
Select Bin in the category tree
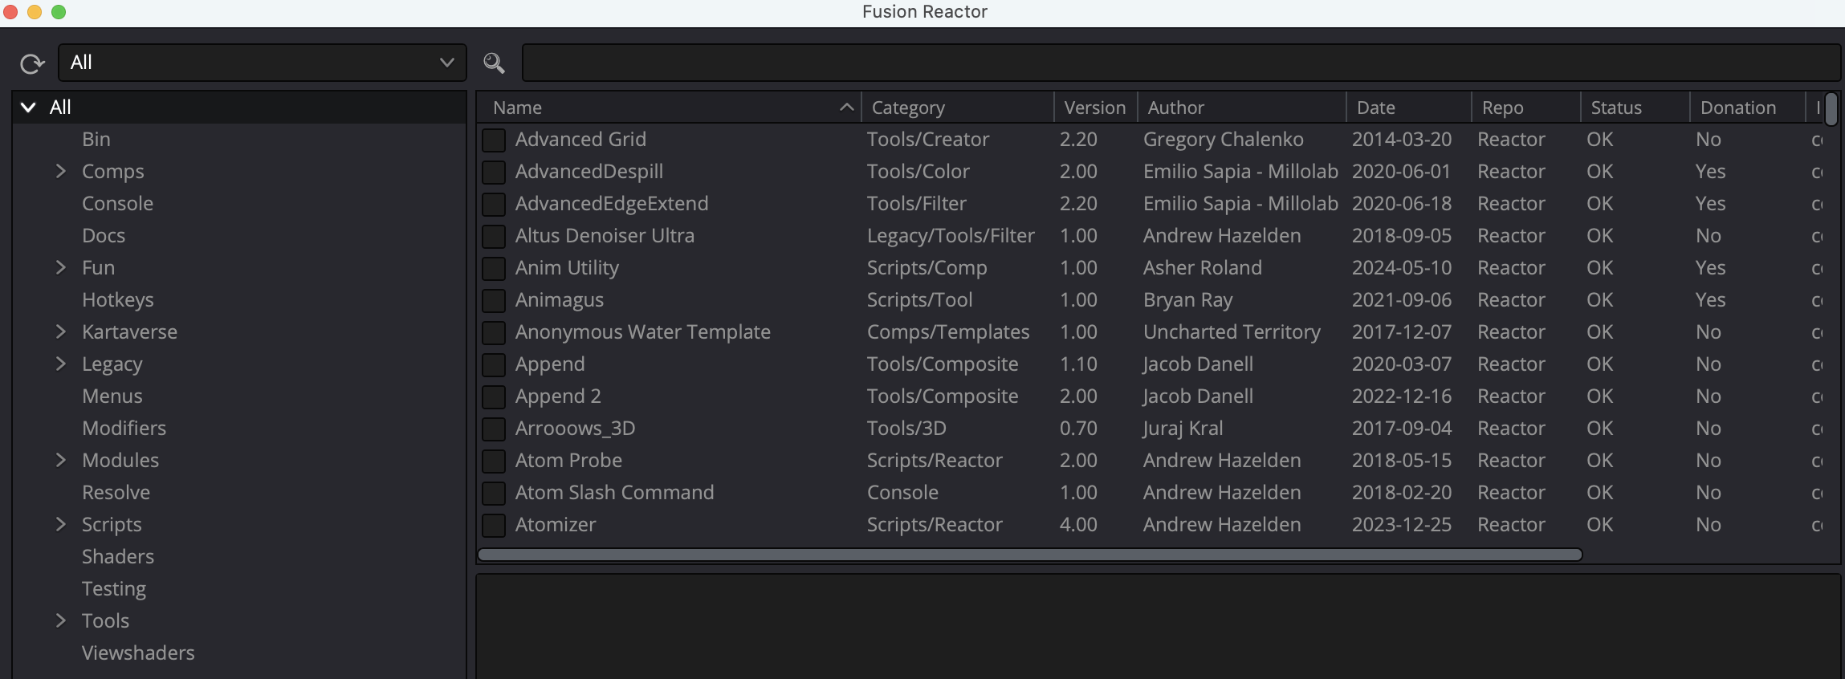click(x=96, y=139)
